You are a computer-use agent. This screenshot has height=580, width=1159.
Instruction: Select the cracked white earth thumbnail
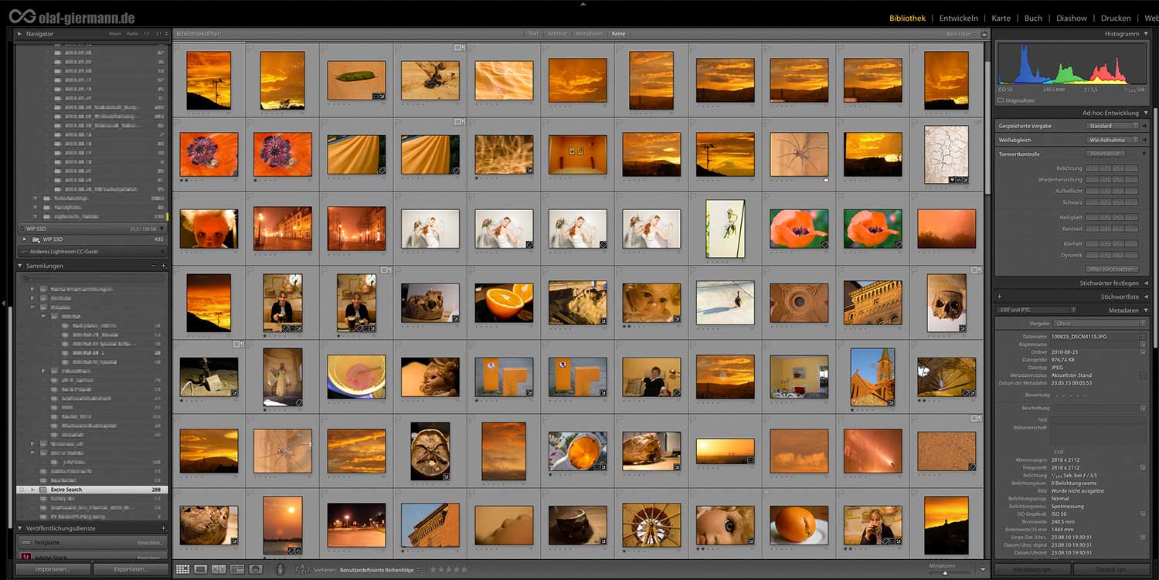pos(947,154)
